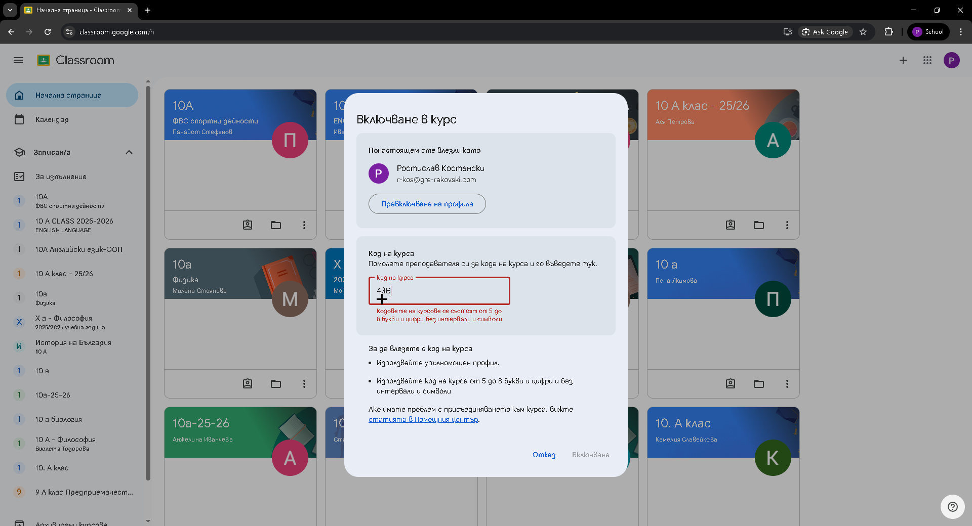Open 10 А - Философия in sidebar
972x526 pixels.
pos(72,444)
